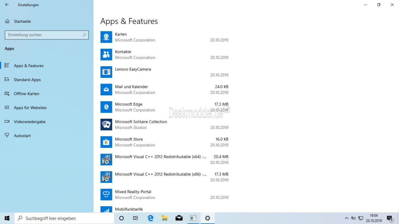Show hidden system tray icons
Screen dimensions: 399x224
pos(346,218)
